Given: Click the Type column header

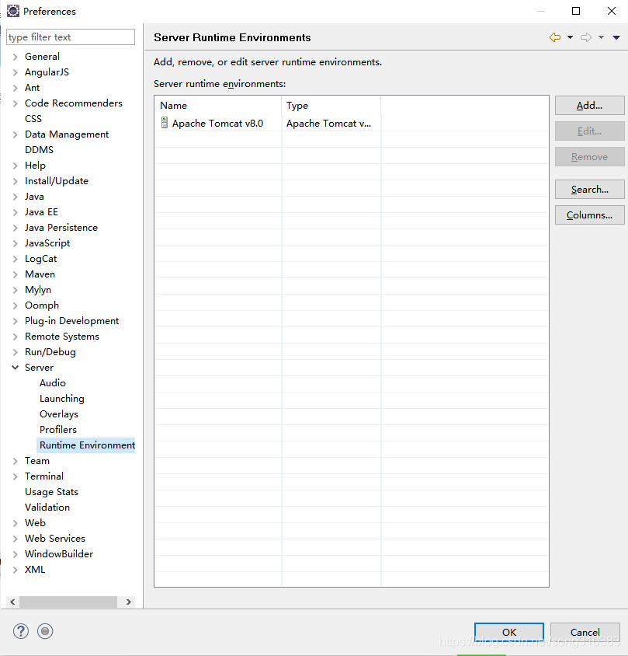Looking at the screenshot, I should tap(331, 106).
